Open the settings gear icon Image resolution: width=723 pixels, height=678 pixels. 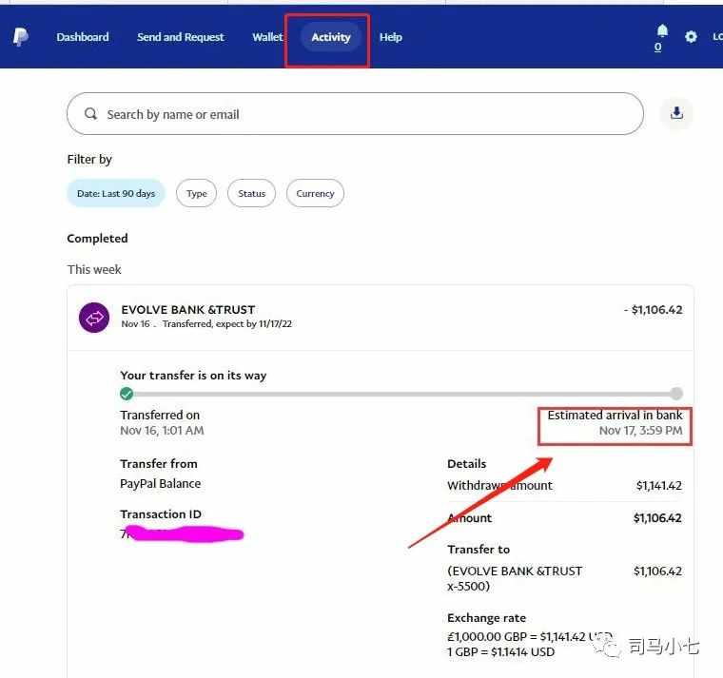pos(691,36)
